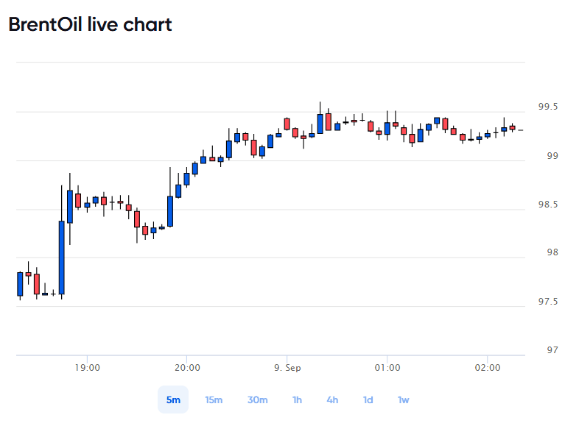Switch to the 15m timeframe

[x=214, y=400]
